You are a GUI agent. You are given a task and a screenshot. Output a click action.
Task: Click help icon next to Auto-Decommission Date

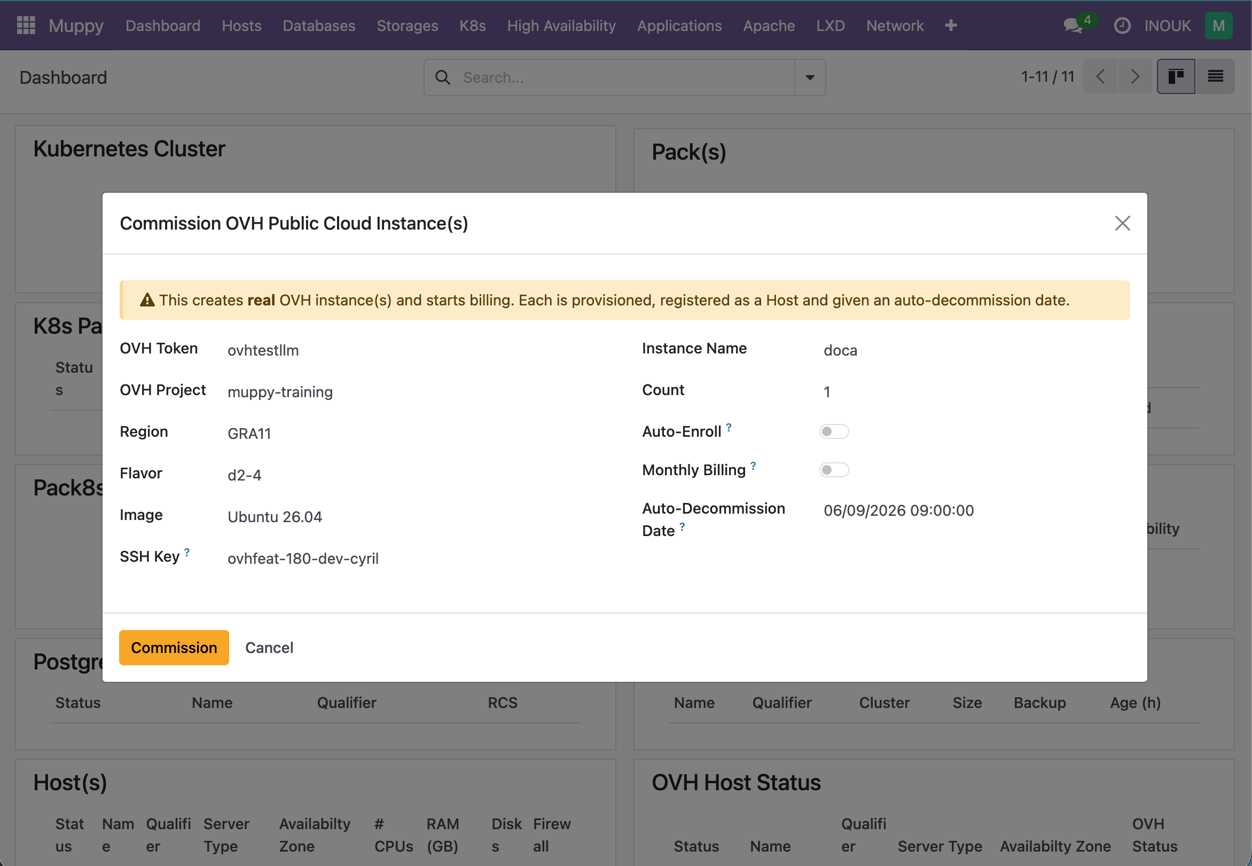tap(682, 526)
